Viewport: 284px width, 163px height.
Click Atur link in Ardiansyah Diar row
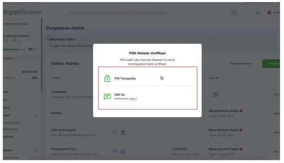tap(277, 152)
